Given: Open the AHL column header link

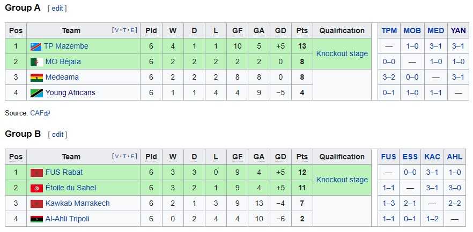Looking at the screenshot, I should coord(454,157).
